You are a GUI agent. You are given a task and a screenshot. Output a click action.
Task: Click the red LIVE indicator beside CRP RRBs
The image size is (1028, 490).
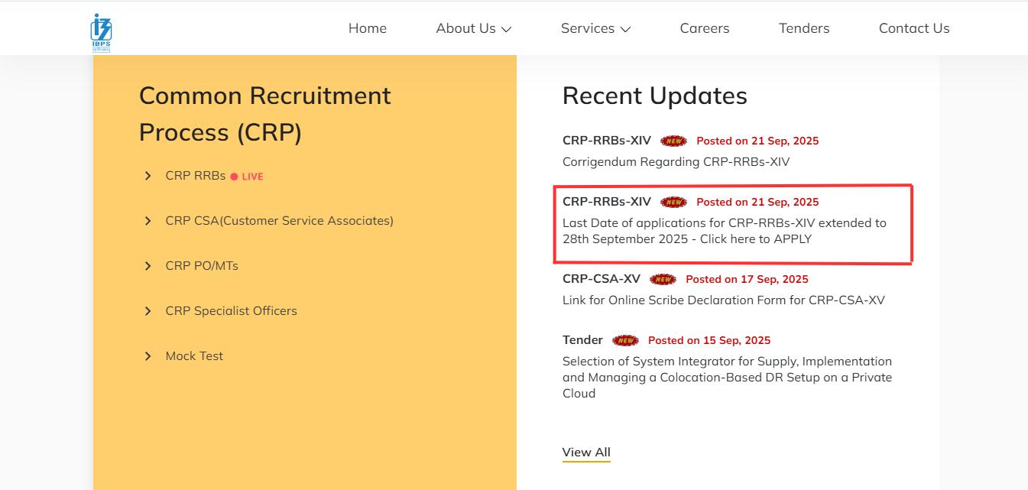tap(247, 177)
